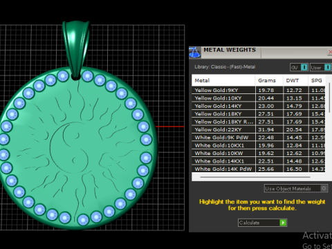Click the 19.96 grams value

click(x=266, y=145)
